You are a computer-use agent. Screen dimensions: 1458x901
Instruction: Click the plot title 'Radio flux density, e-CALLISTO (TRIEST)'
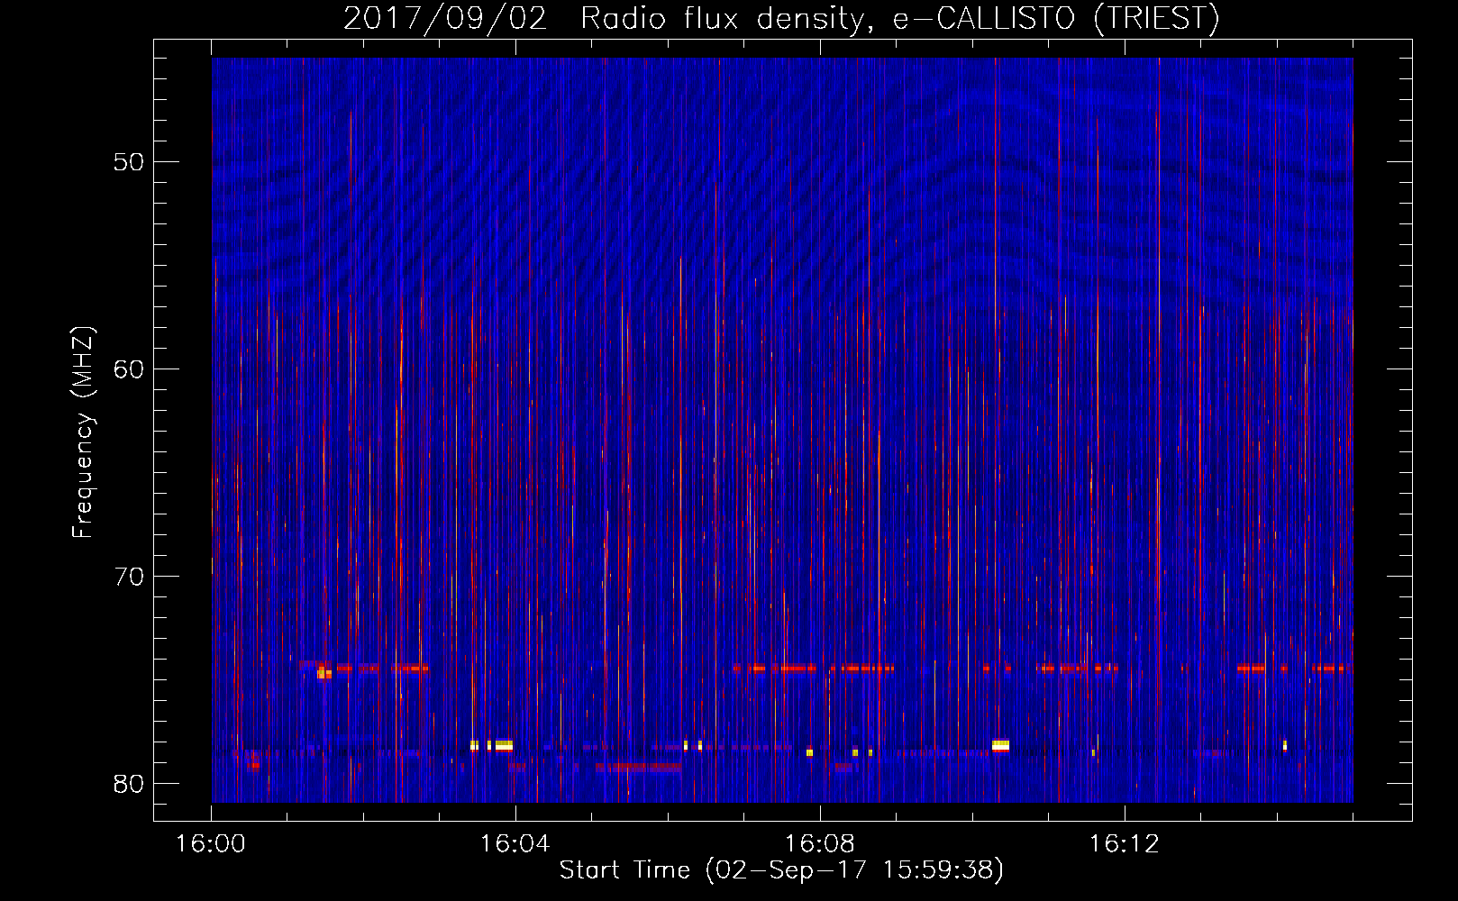tap(900, 19)
